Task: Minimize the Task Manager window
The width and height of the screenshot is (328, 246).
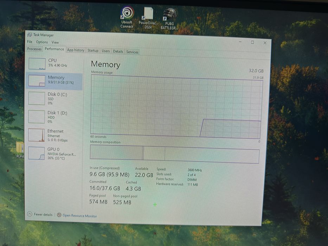Action: [x=240, y=42]
